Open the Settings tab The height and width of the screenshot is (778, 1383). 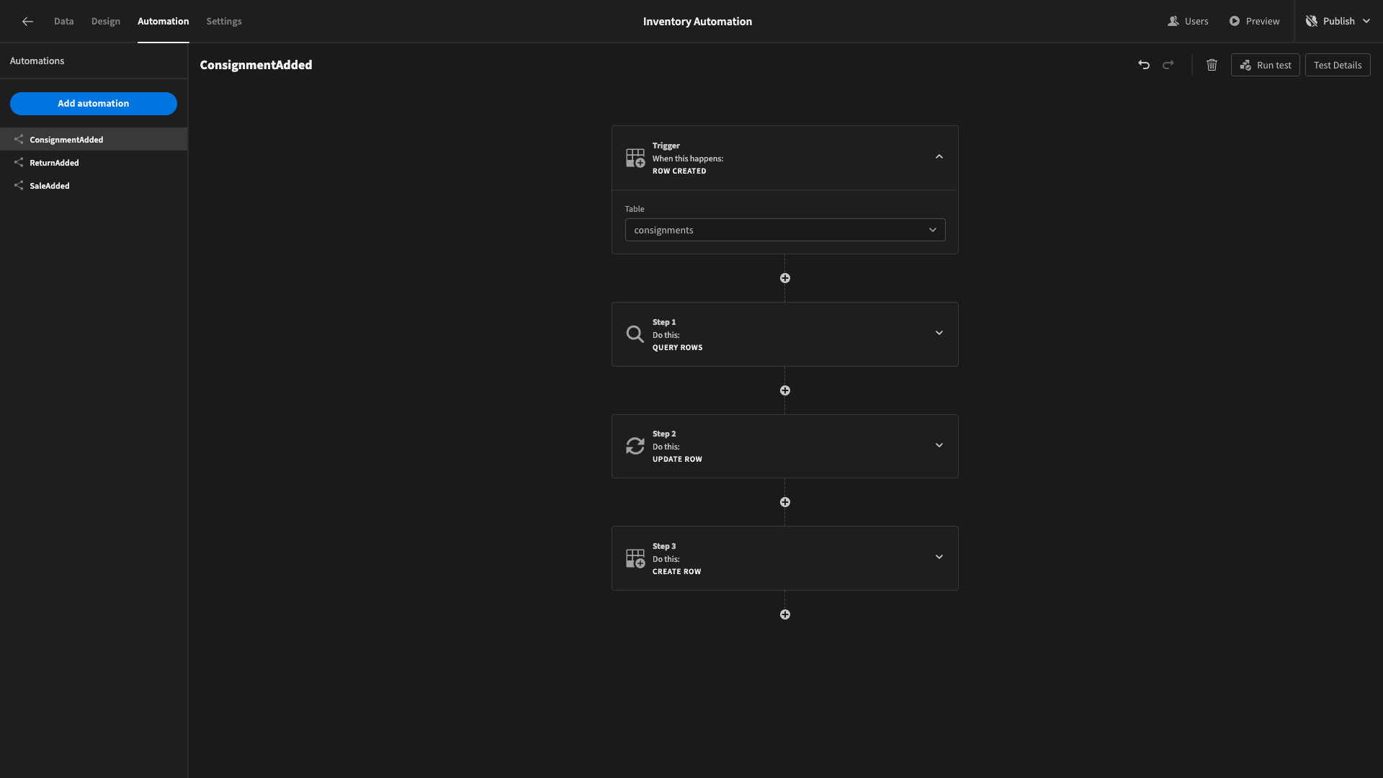pyautogui.click(x=224, y=21)
